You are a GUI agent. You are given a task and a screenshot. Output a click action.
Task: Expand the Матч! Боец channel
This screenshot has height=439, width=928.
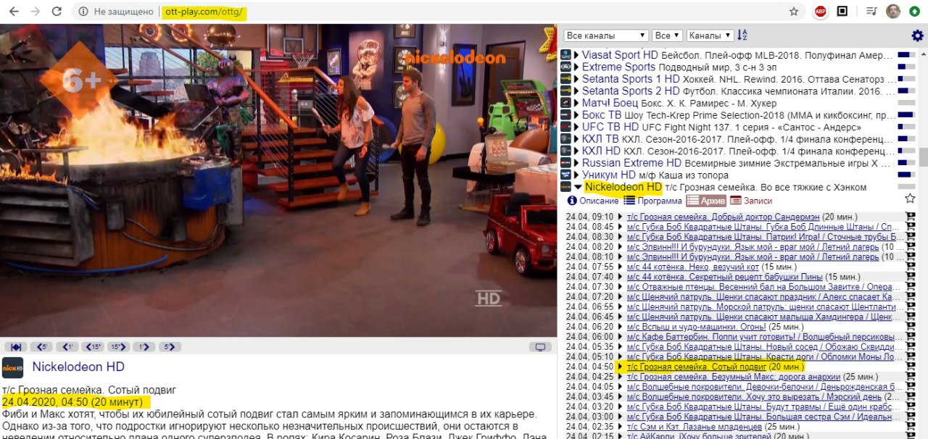(577, 103)
